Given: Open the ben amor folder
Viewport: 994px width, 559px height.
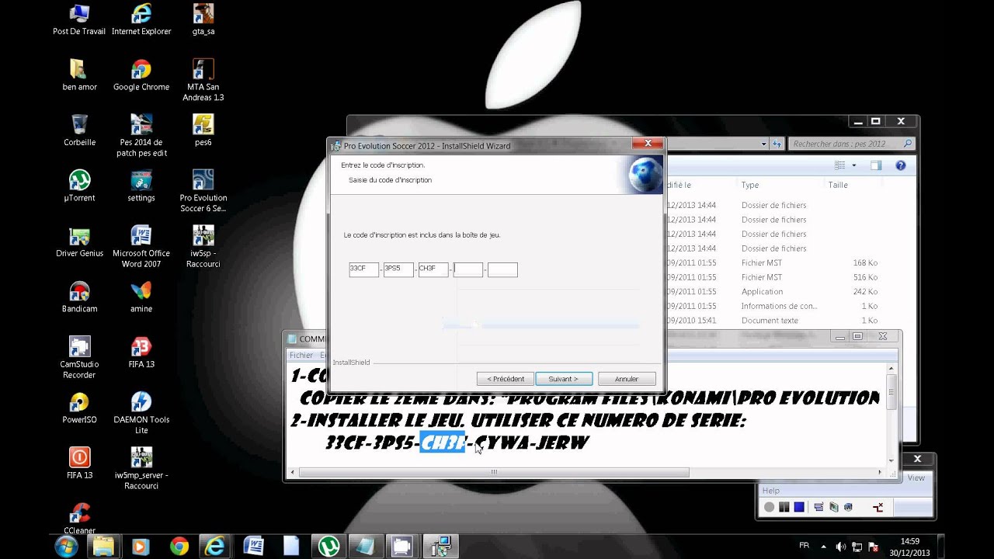Looking at the screenshot, I should click(x=79, y=75).
